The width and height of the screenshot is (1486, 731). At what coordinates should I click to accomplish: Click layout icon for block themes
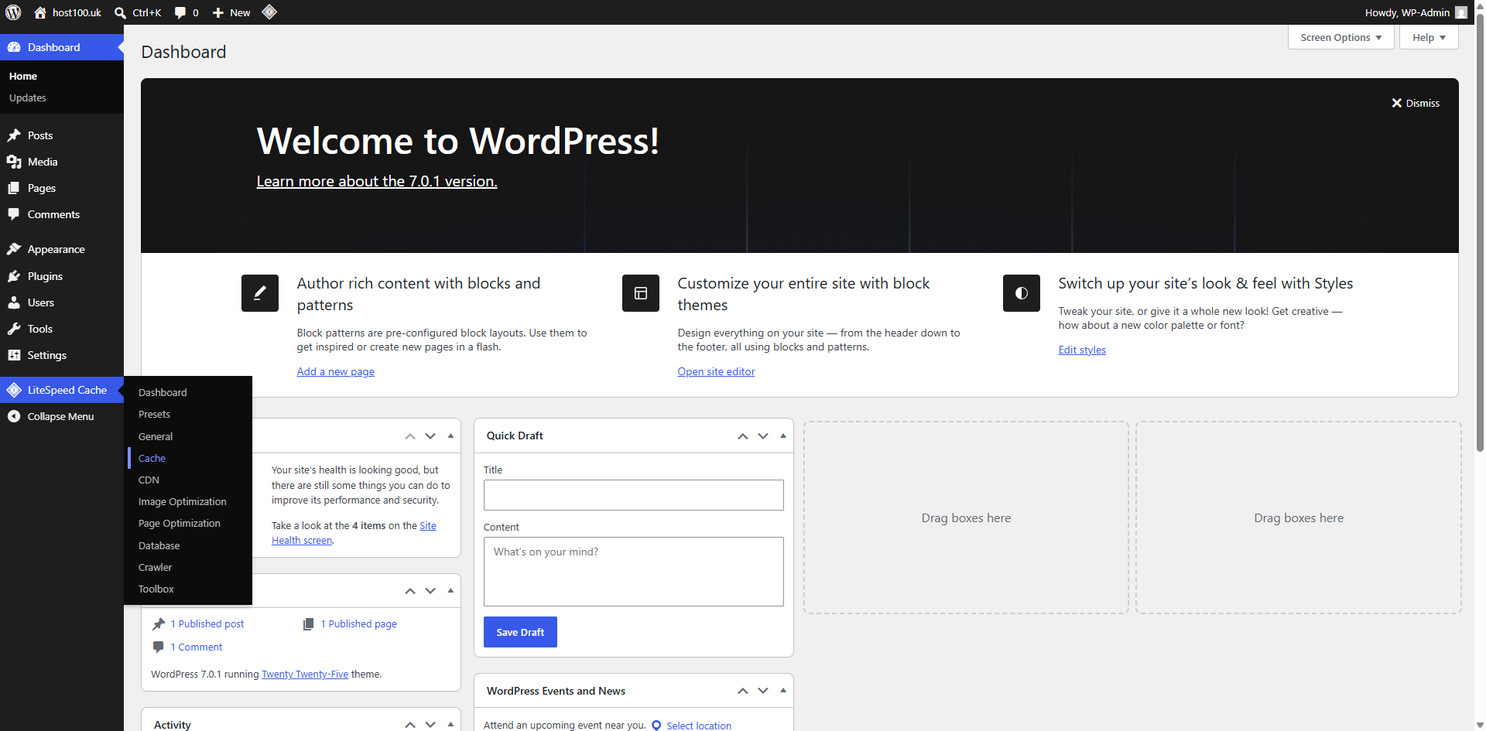tap(641, 293)
